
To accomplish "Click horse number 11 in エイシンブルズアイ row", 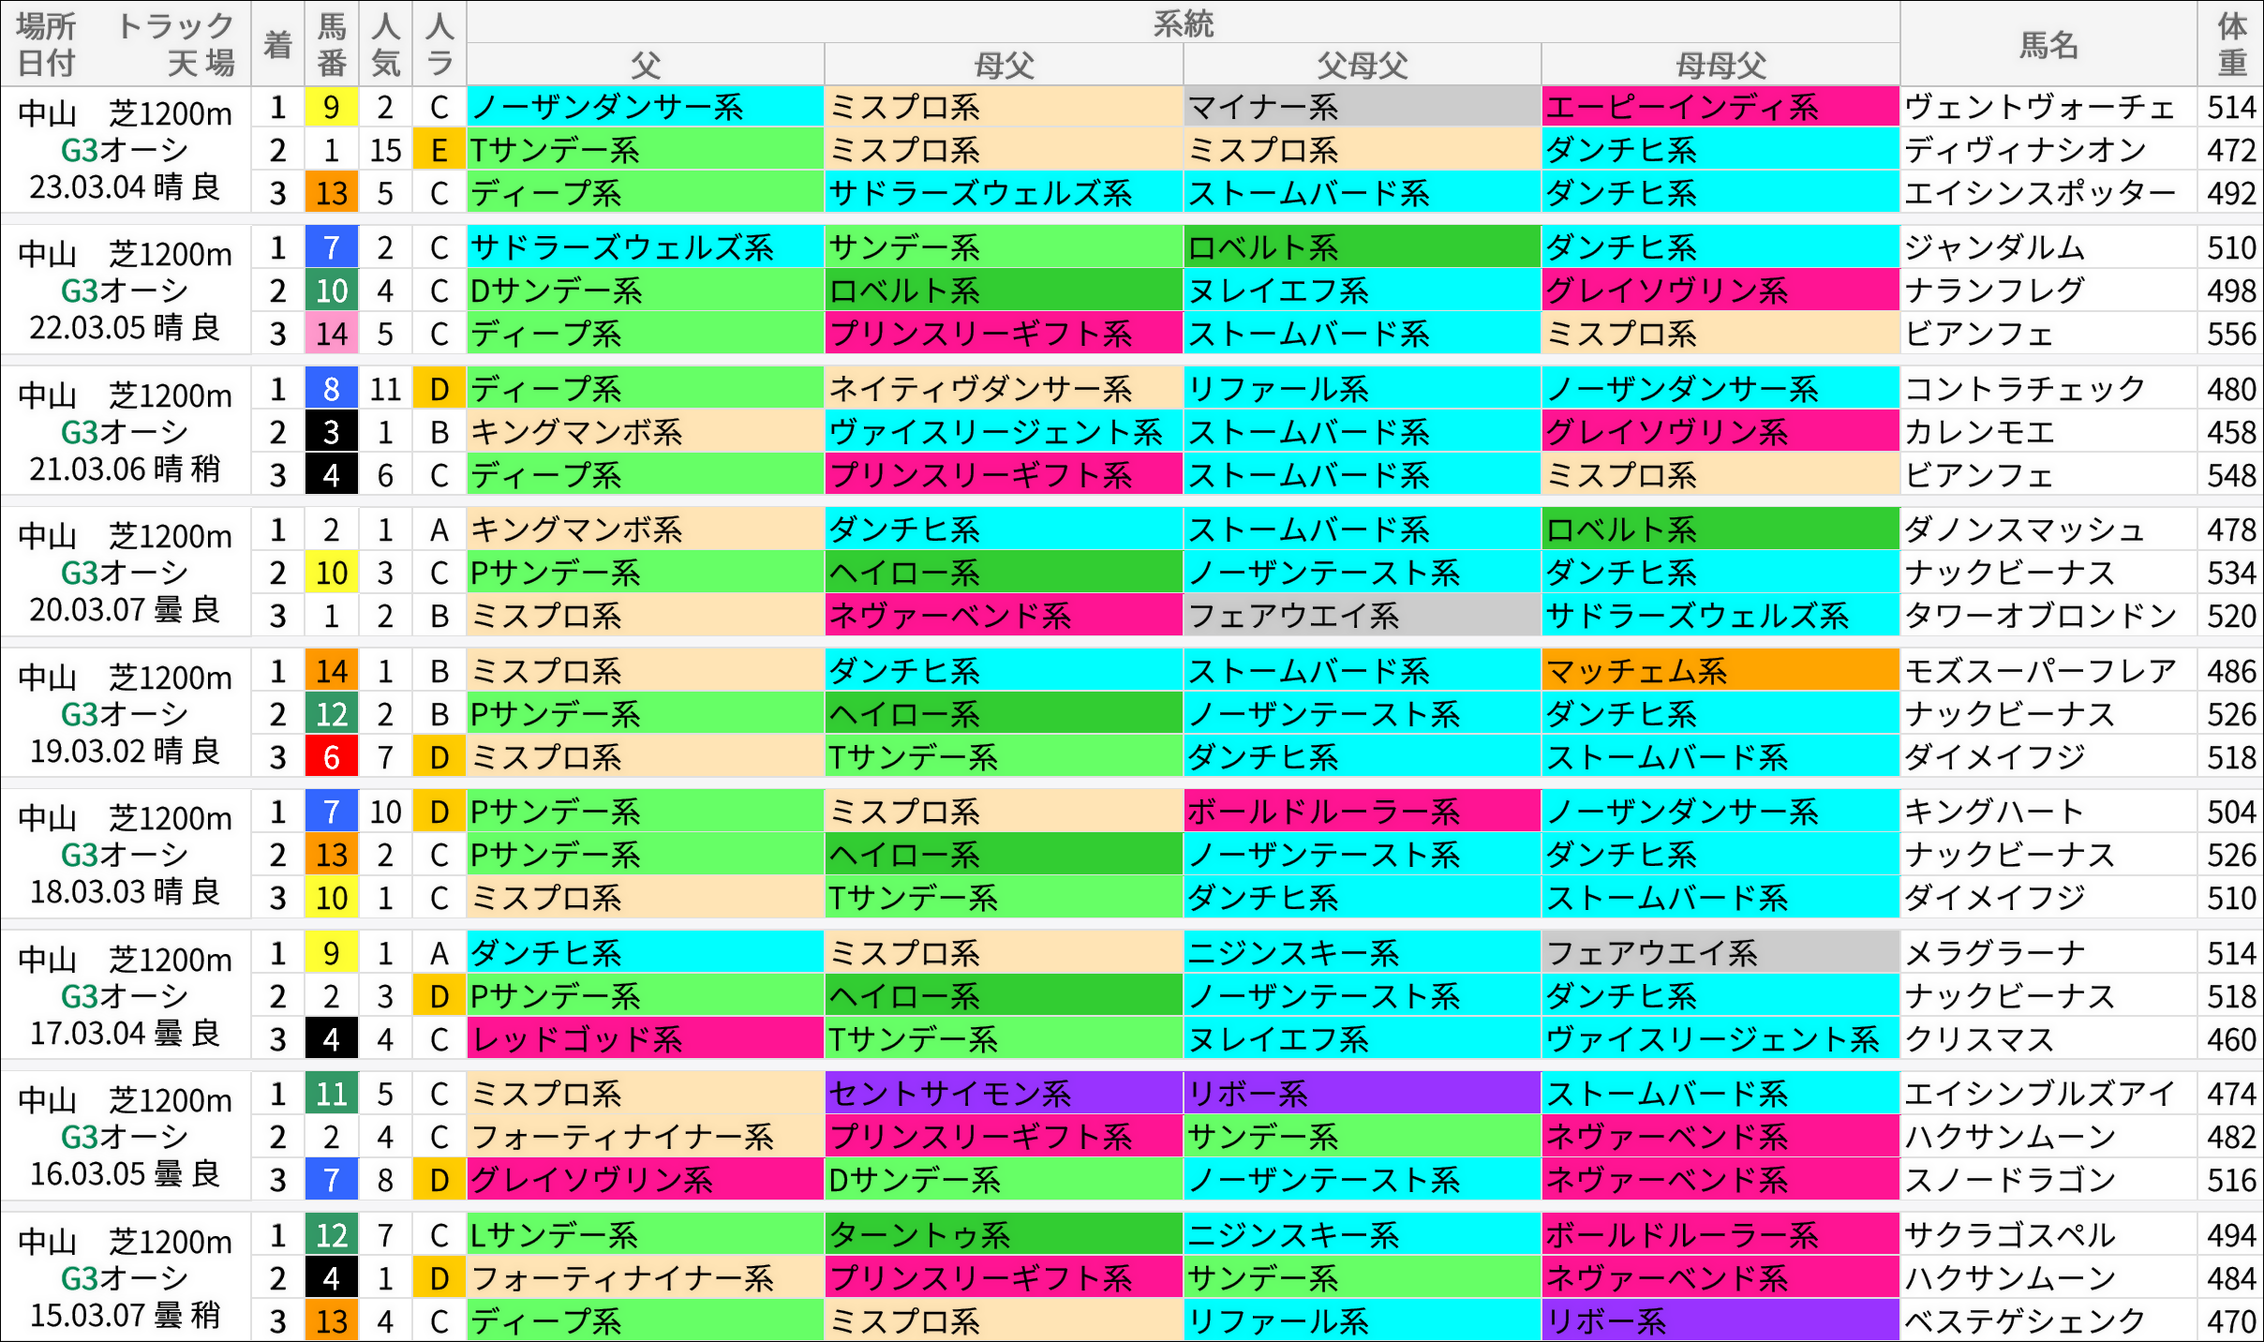I will click(332, 1095).
